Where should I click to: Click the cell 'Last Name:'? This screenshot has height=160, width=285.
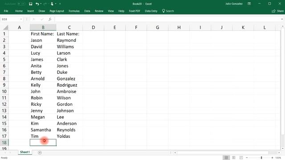point(69,34)
